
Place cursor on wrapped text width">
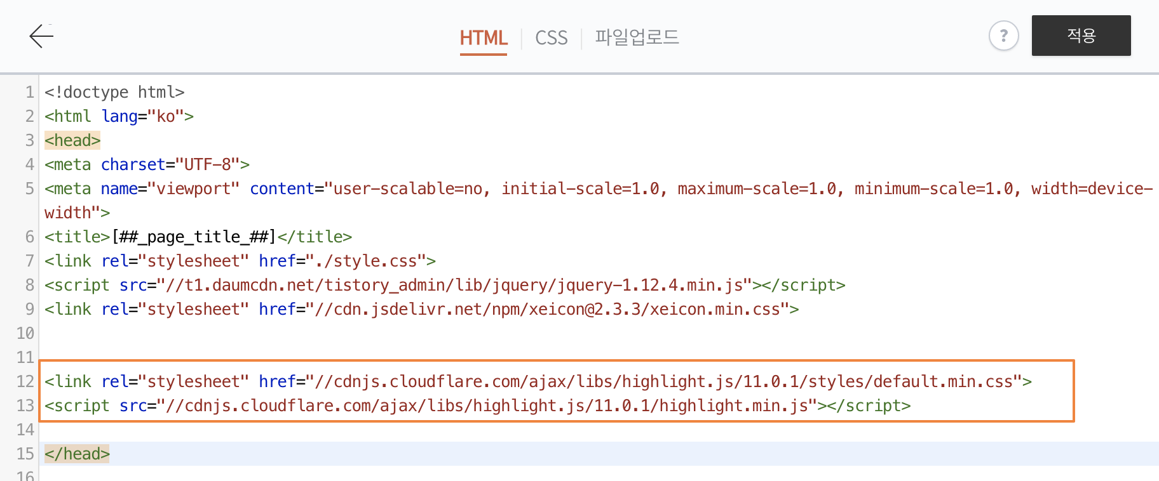point(77,213)
